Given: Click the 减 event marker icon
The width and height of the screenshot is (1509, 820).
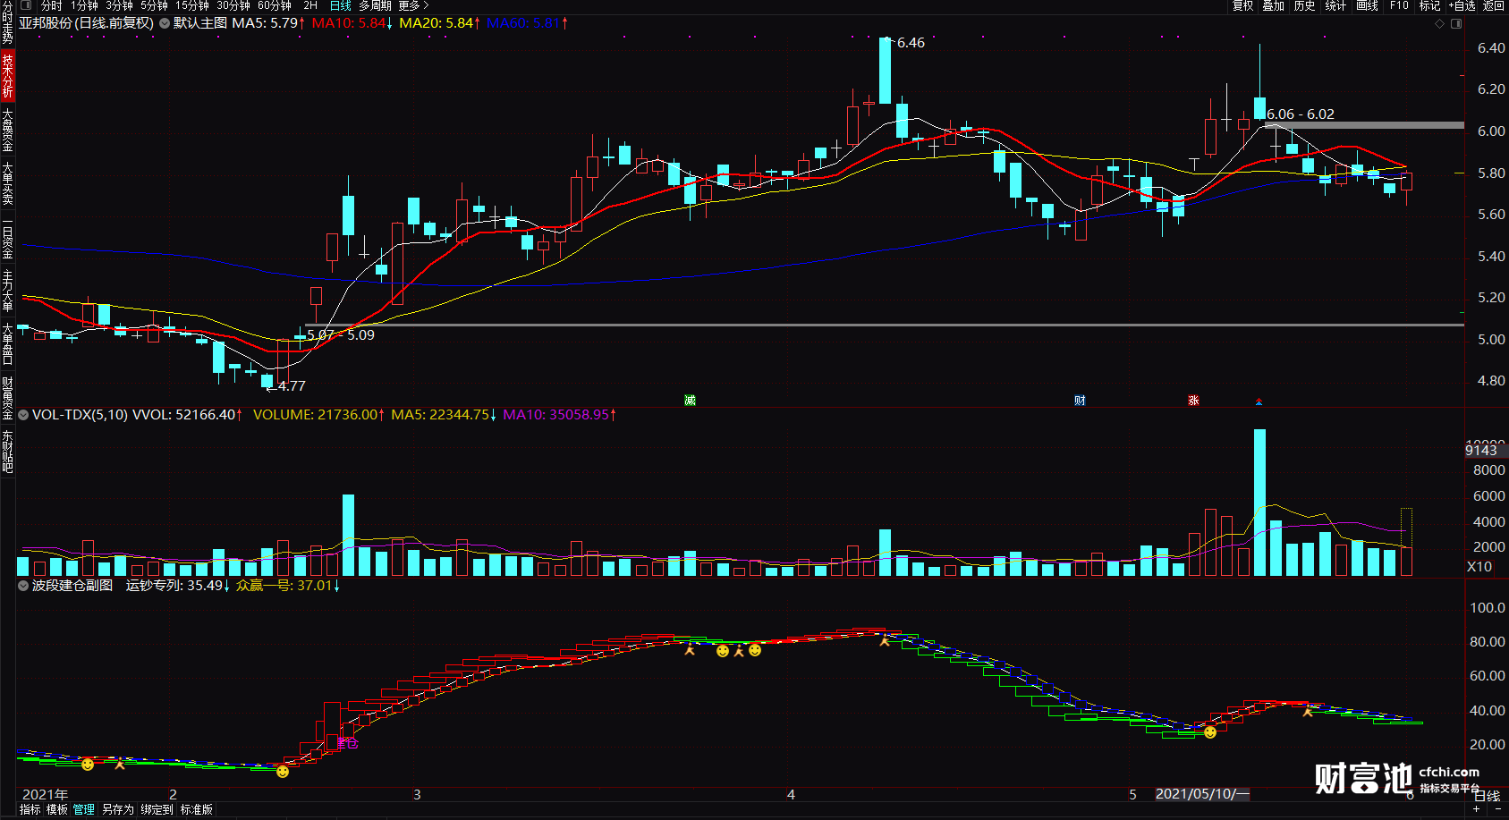Looking at the screenshot, I should (x=690, y=400).
